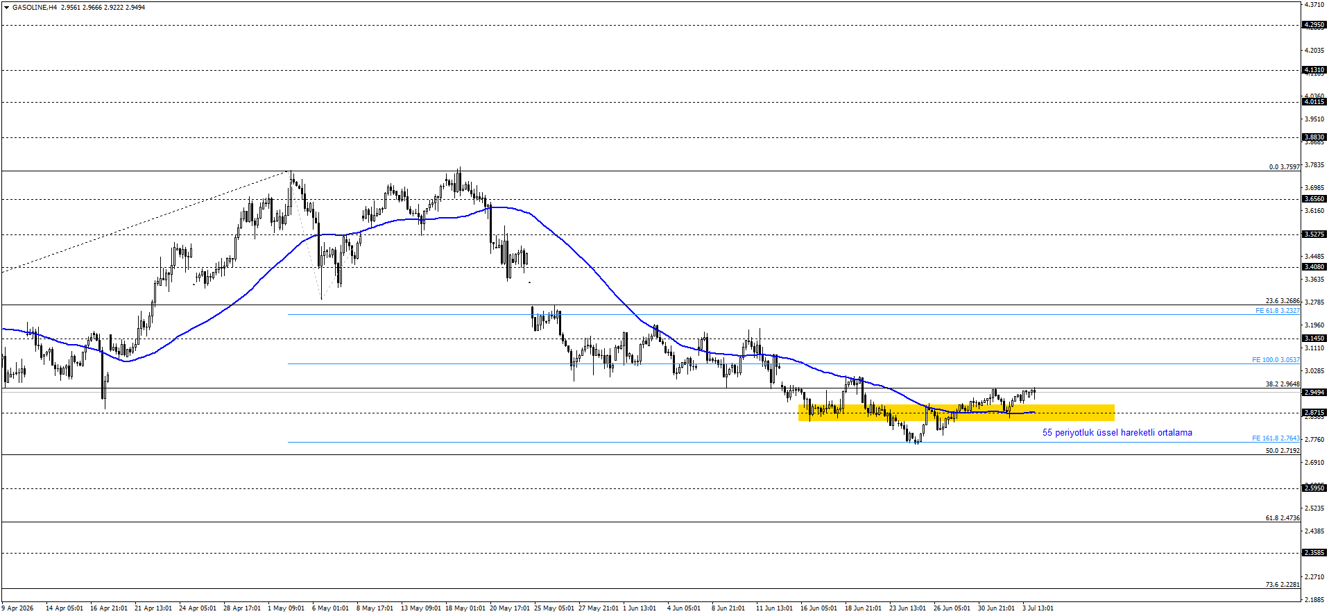Screen dimensions: 1329x616
Task: Select the Fibonacci 73.6 2.2281 label
Action: 1283,585
